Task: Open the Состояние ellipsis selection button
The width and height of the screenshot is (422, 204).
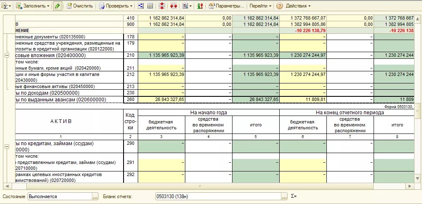Action: (95, 196)
